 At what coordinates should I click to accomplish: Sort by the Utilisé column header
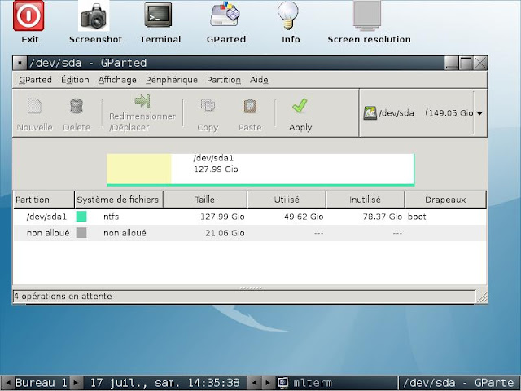coord(287,200)
